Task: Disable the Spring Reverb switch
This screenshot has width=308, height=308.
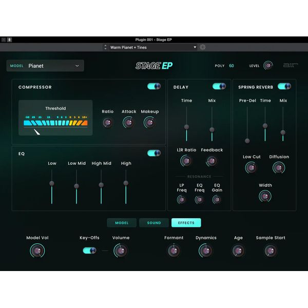Action: point(284,86)
